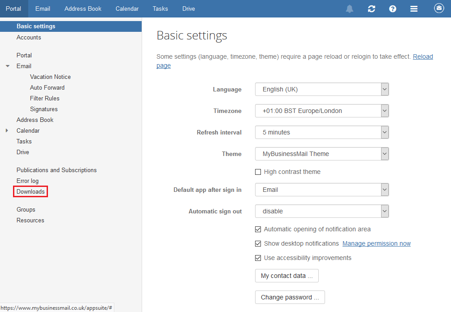Change the Refresh interval dropdown
Viewport: 451px width, 312px height.
[322, 133]
